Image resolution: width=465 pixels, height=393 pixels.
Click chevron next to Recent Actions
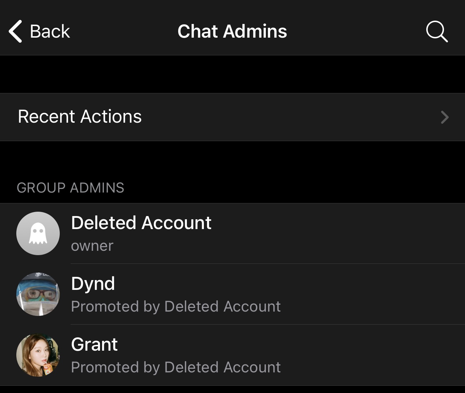coord(445,117)
